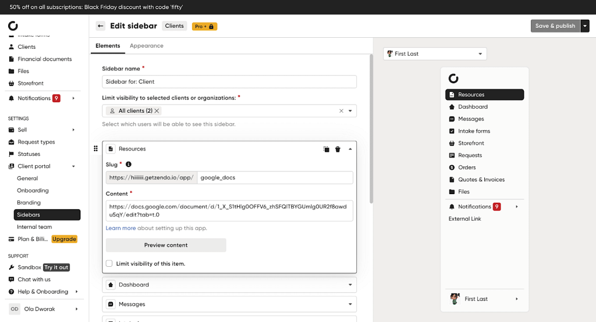
Task: Click the Content URL text area
Action: tap(229, 211)
